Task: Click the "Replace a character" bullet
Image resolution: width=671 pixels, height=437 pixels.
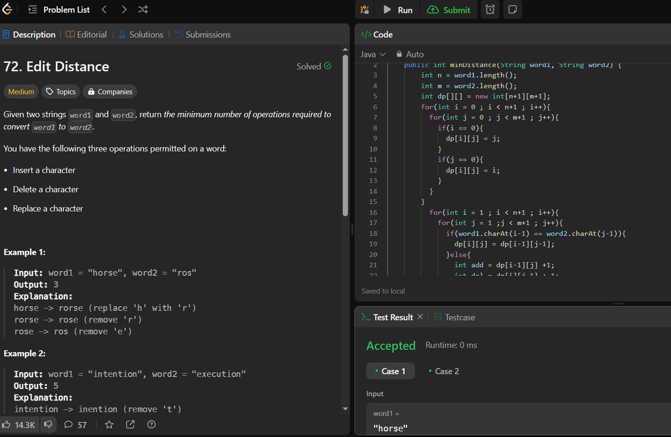Action: [48, 208]
